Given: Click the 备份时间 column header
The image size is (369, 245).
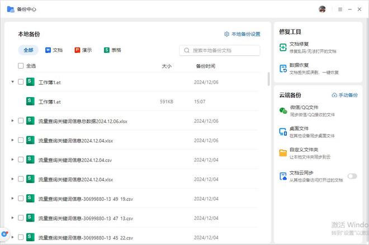Looking at the screenshot, I should pyautogui.click(x=206, y=66).
